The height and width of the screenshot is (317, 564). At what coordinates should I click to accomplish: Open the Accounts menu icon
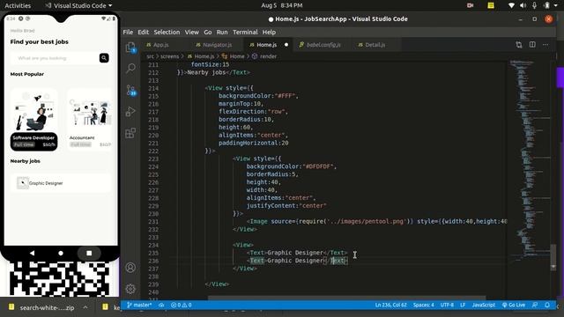[130, 268]
